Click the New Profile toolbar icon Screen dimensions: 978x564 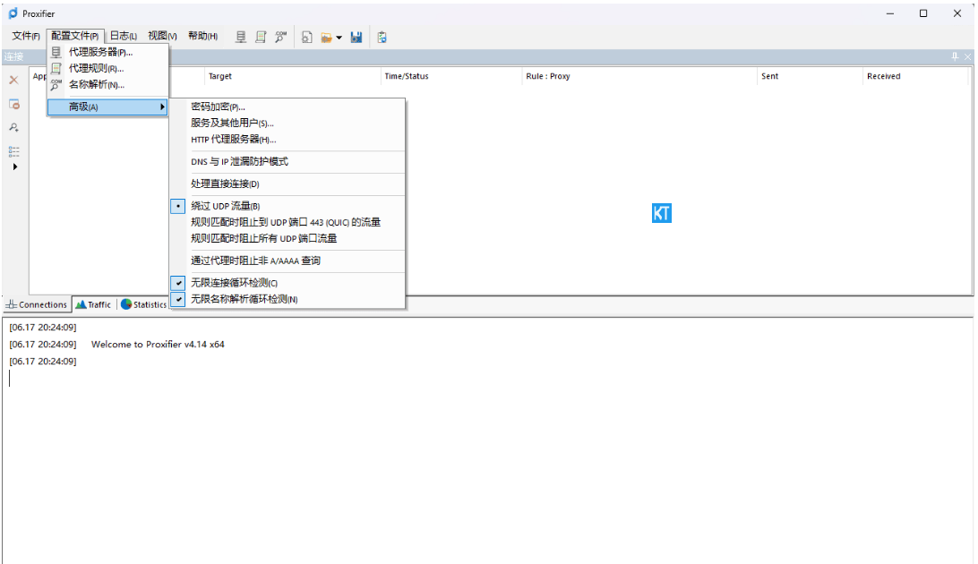(x=306, y=38)
